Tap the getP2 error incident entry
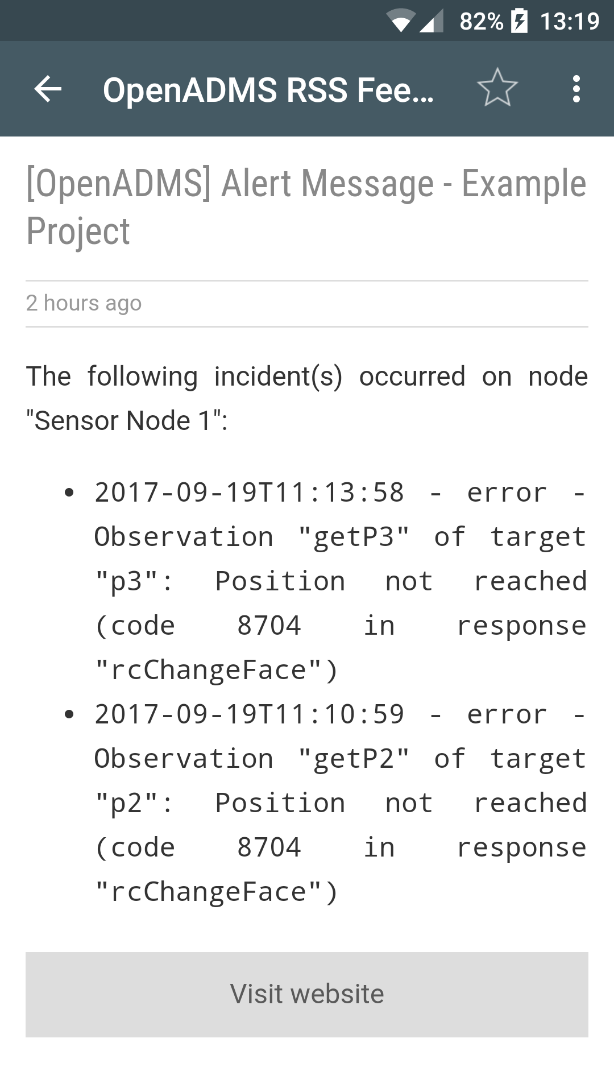Screen dimensions: 614x1092 pos(341,803)
